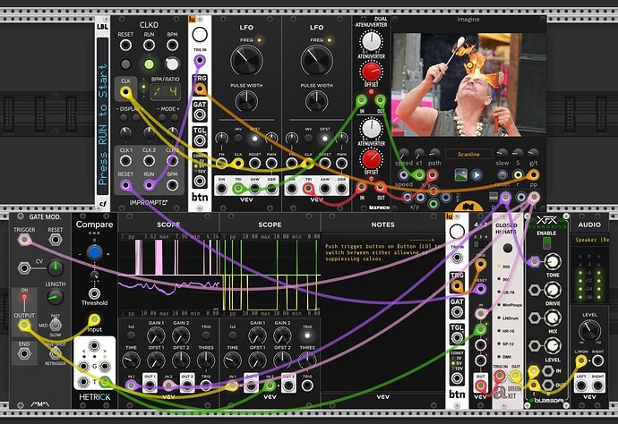Click the reset button on imagine module
The image size is (618, 424).
pyautogui.click(x=502, y=174)
